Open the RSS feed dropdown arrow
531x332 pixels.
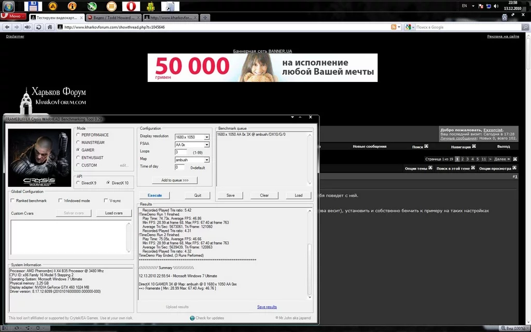click(399, 27)
